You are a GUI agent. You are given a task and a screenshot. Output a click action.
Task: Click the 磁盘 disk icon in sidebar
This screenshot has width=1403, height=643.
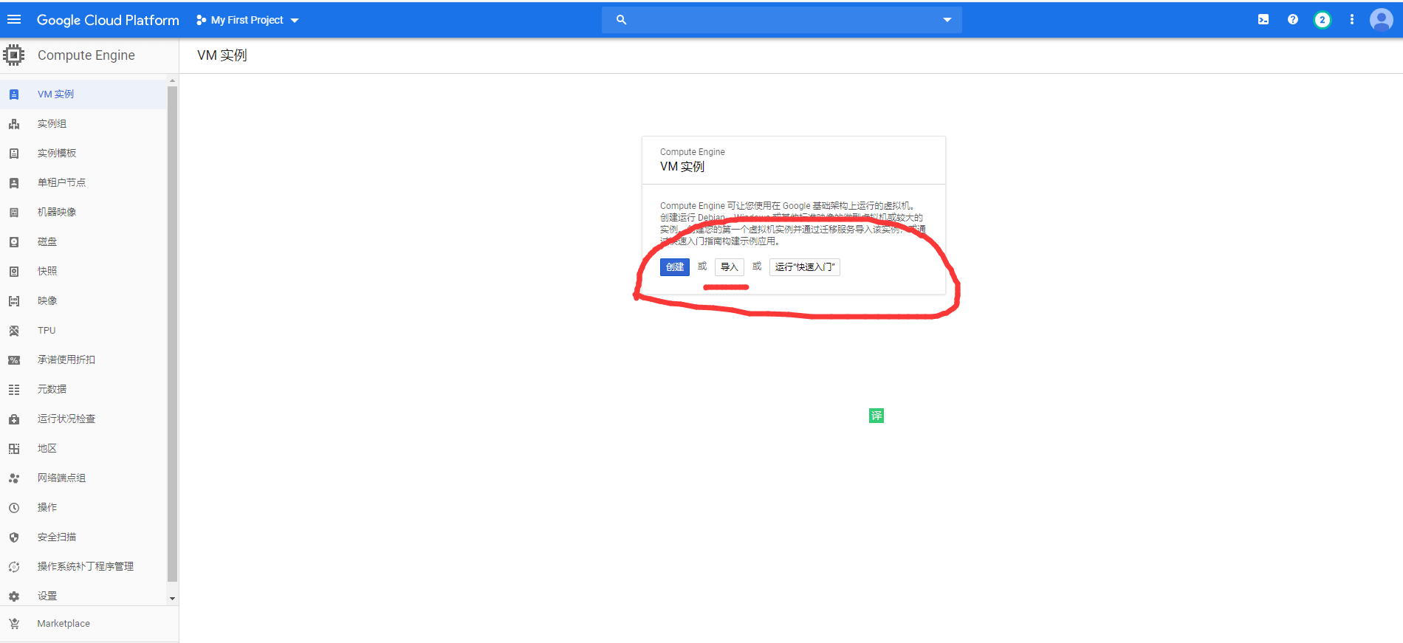coord(14,242)
